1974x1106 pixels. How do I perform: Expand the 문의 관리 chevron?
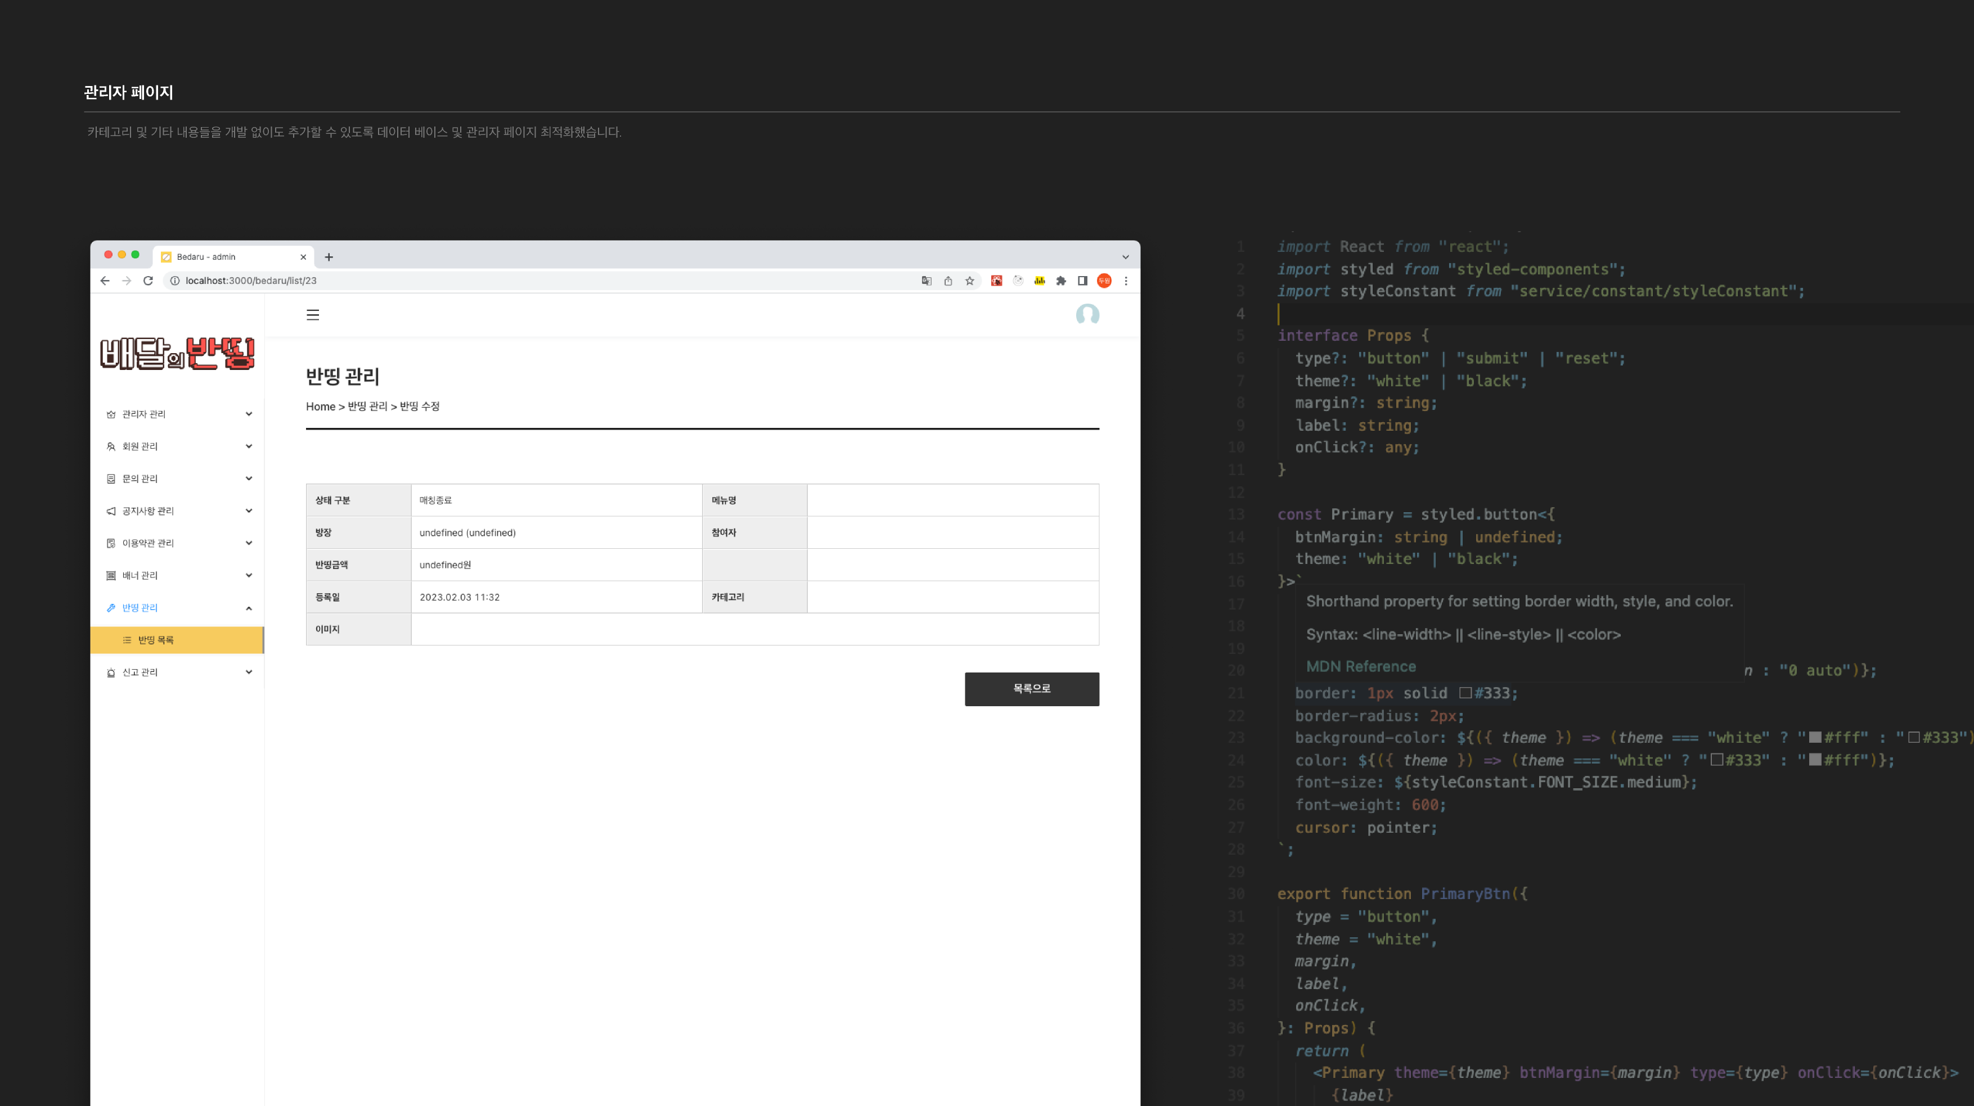point(249,478)
